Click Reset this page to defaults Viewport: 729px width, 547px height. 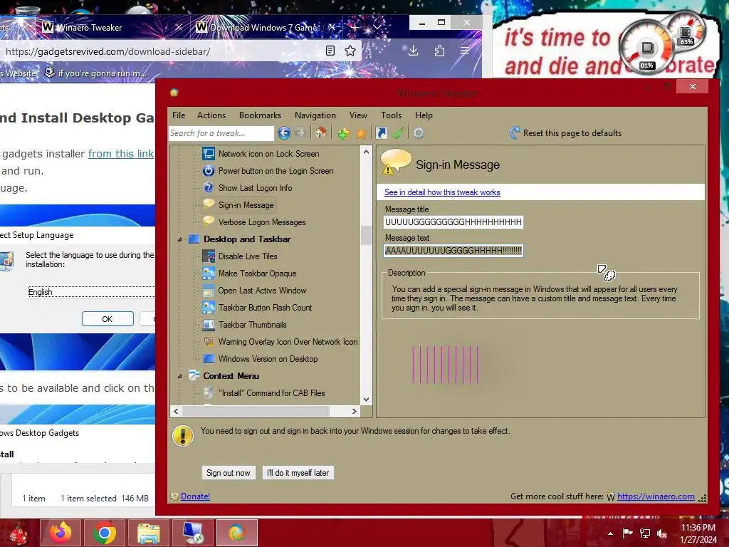pos(565,133)
